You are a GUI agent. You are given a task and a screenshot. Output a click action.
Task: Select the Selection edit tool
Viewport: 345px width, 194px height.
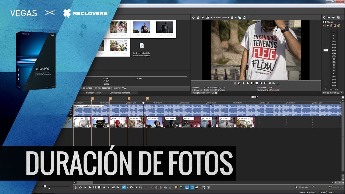click(x=136, y=187)
